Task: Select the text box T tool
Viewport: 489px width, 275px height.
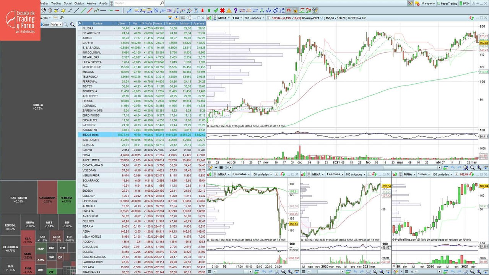Action: tap(196, 10)
